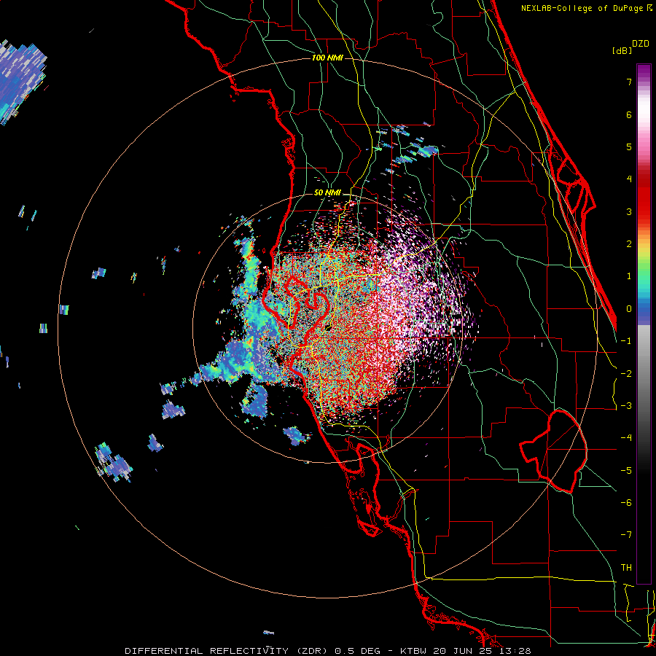Click the -6 value on color scale
Image resolution: width=656 pixels, height=656 pixels.
pos(626,503)
